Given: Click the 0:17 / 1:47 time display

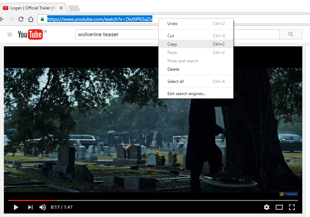Looking at the screenshot, I should [x=62, y=207].
